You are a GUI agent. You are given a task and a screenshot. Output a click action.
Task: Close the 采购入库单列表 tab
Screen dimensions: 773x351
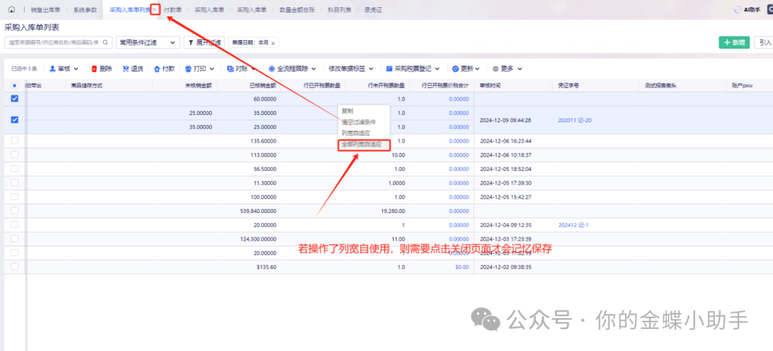[x=155, y=9]
